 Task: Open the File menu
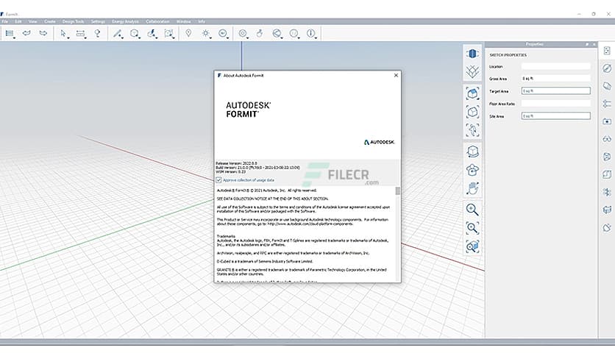click(x=4, y=21)
